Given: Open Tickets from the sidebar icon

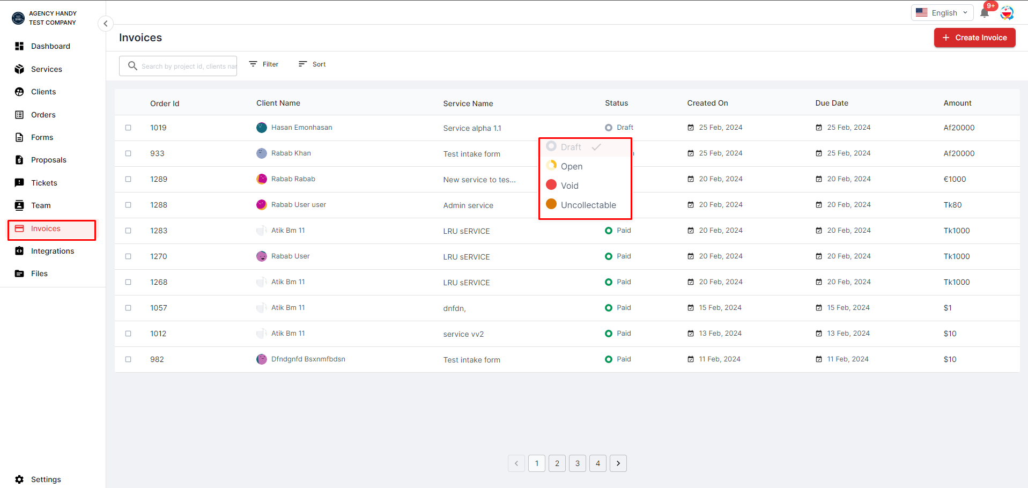Looking at the screenshot, I should point(19,183).
